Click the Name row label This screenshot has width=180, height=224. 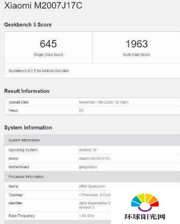coord(13,186)
